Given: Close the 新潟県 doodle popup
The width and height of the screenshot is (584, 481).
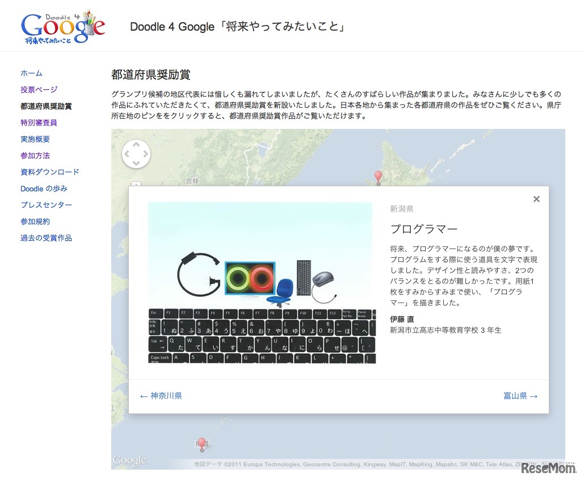Looking at the screenshot, I should point(536,199).
